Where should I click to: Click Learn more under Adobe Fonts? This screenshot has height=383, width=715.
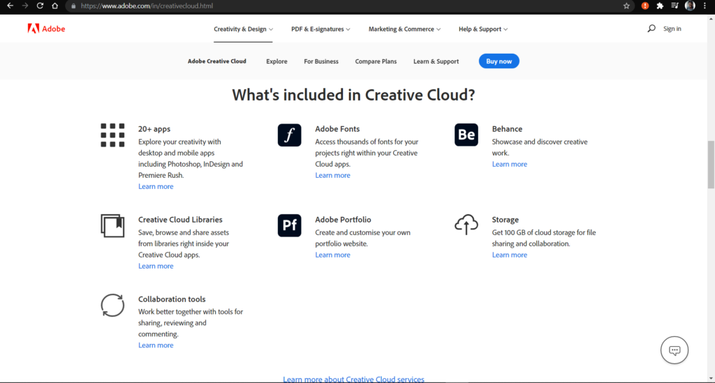coord(332,175)
